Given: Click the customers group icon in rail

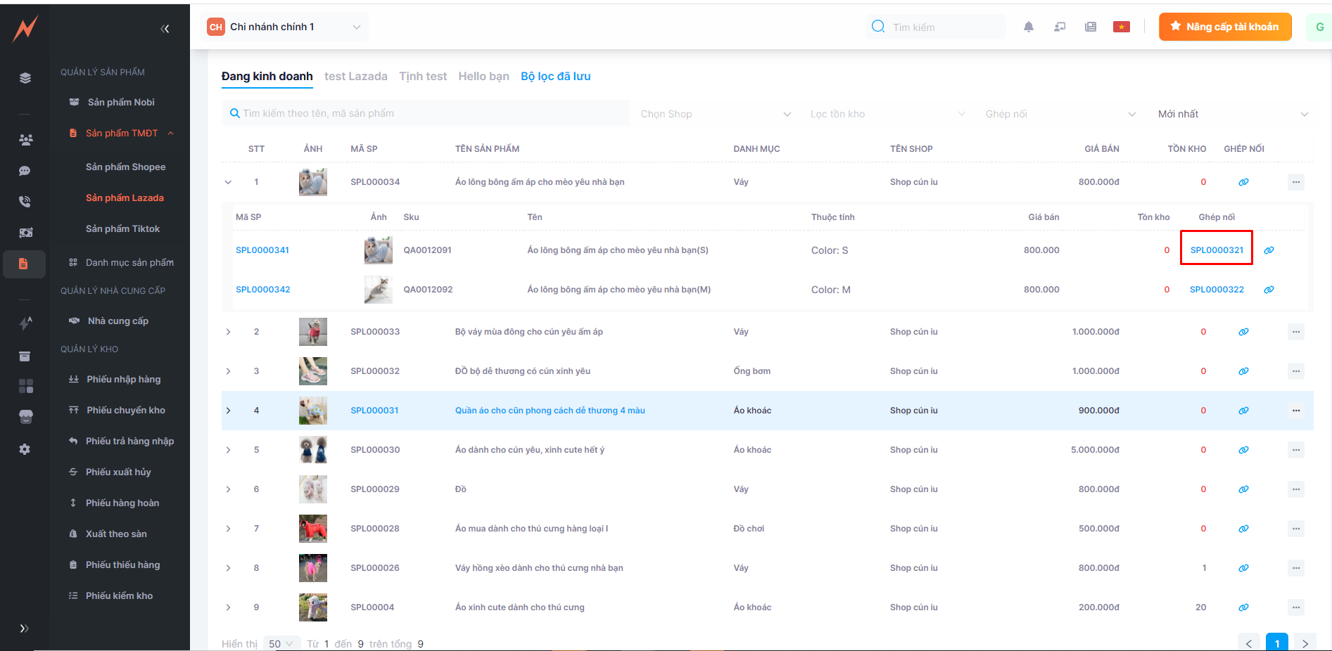Looking at the screenshot, I should click(25, 139).
